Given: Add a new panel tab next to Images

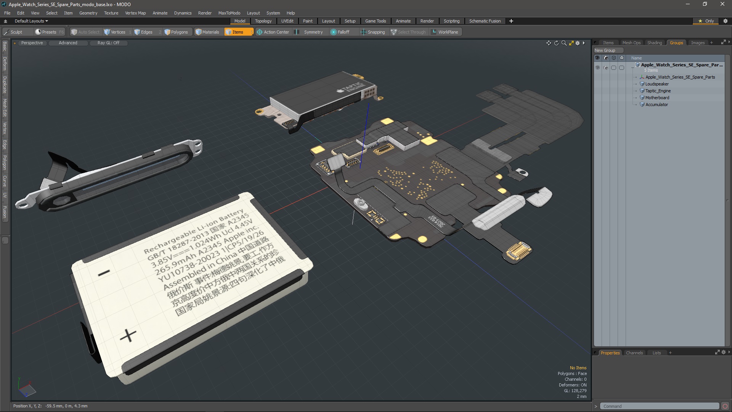Looking at the screenshot, I should 711,43.
